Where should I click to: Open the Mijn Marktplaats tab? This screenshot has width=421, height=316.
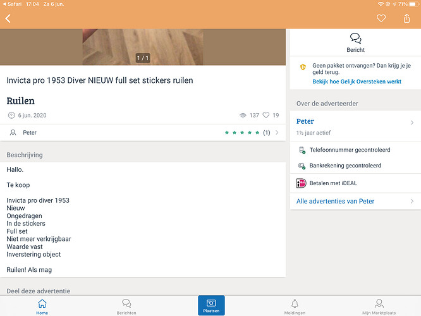379,307
